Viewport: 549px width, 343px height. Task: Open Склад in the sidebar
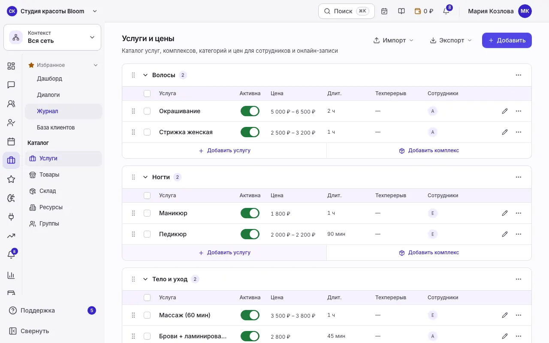(x=63, y=191)
